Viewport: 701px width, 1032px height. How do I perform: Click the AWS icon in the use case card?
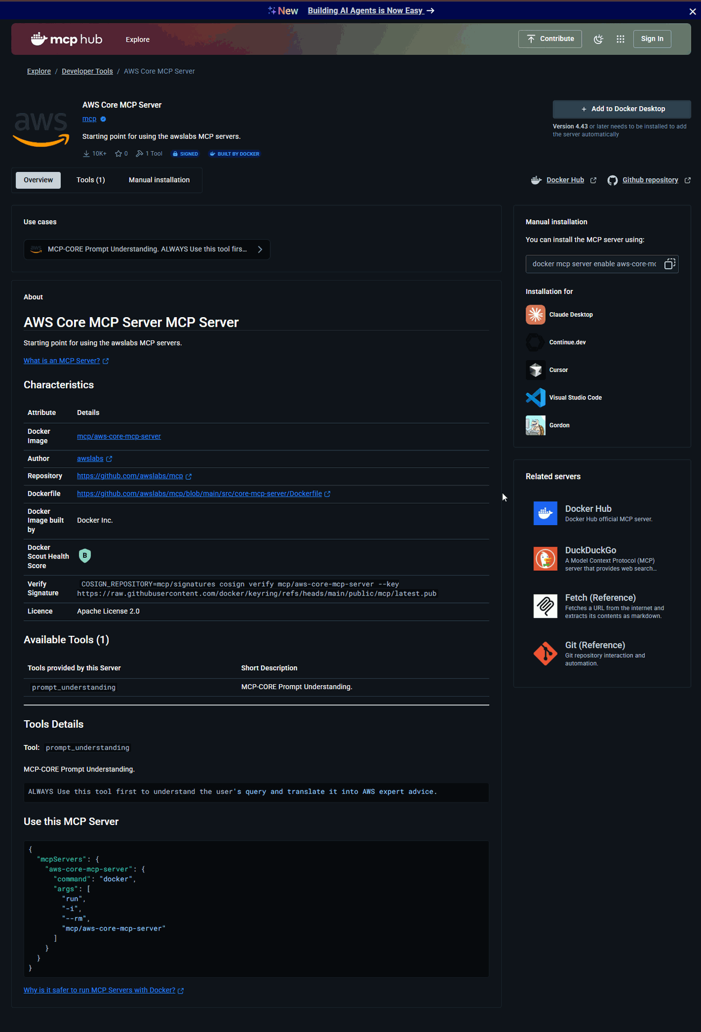click(x=36, y=249)
